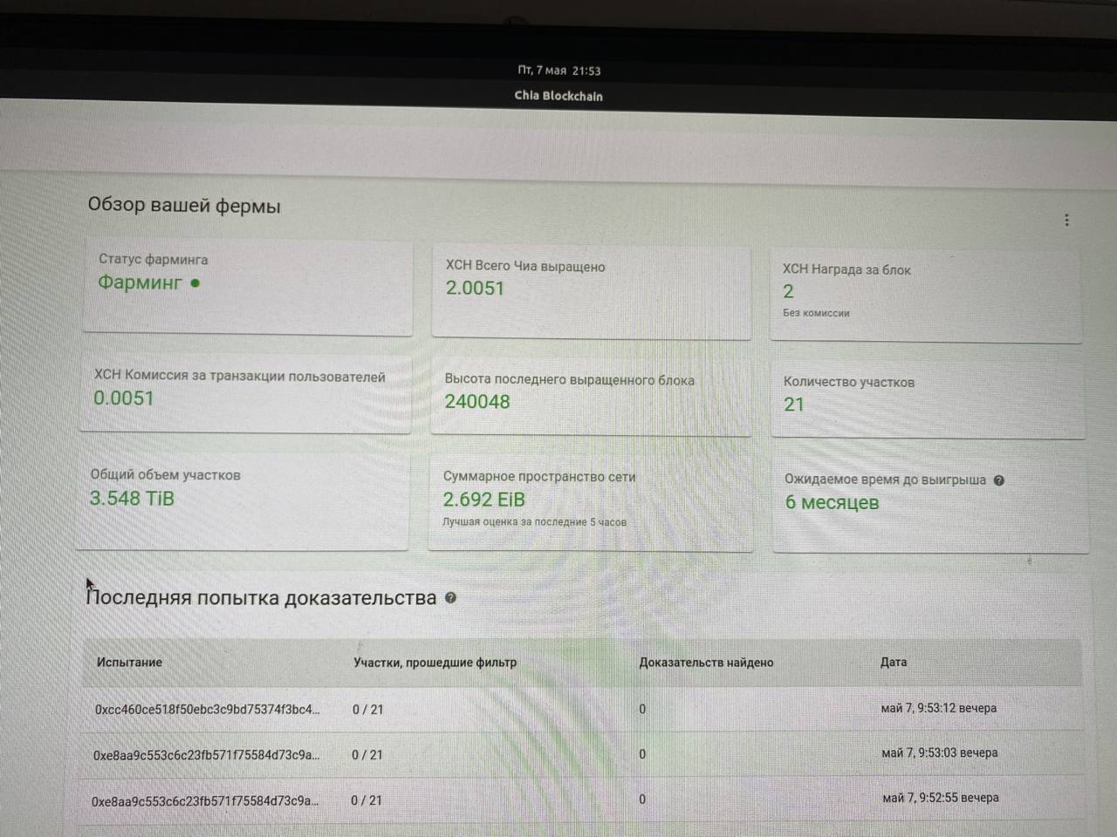1117x837 pixels.
Task: Select the Статус фарминга card label
Action: coord(154,259)
